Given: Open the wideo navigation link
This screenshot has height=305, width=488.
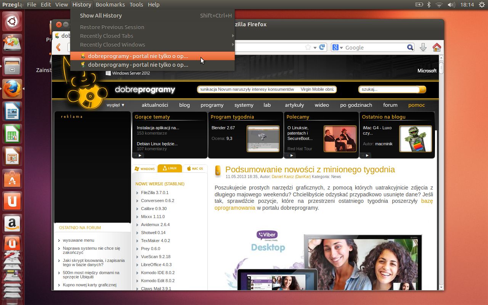Looking at the screenshot, I should tap(322, 105).
